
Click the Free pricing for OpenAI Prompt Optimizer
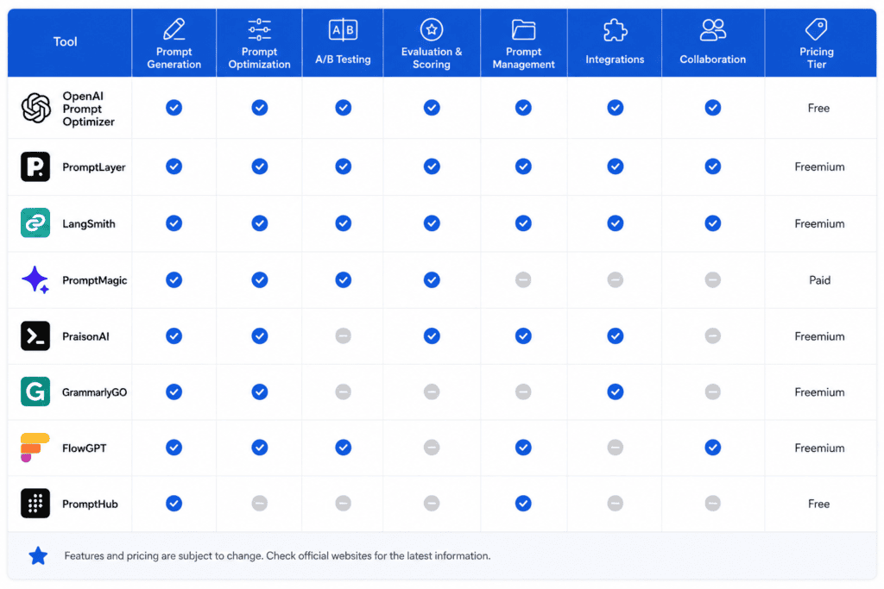(x=818, y=108)
